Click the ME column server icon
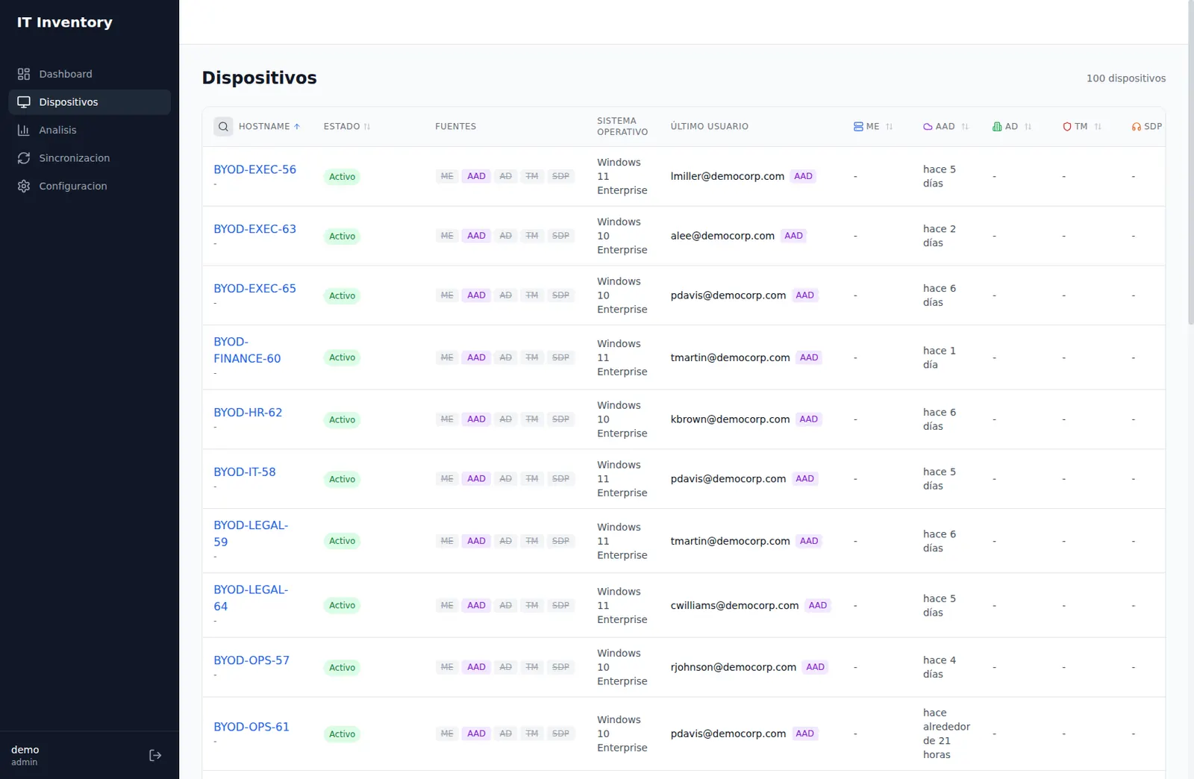This screenshot has height=779, width=1194. [858, 127]
